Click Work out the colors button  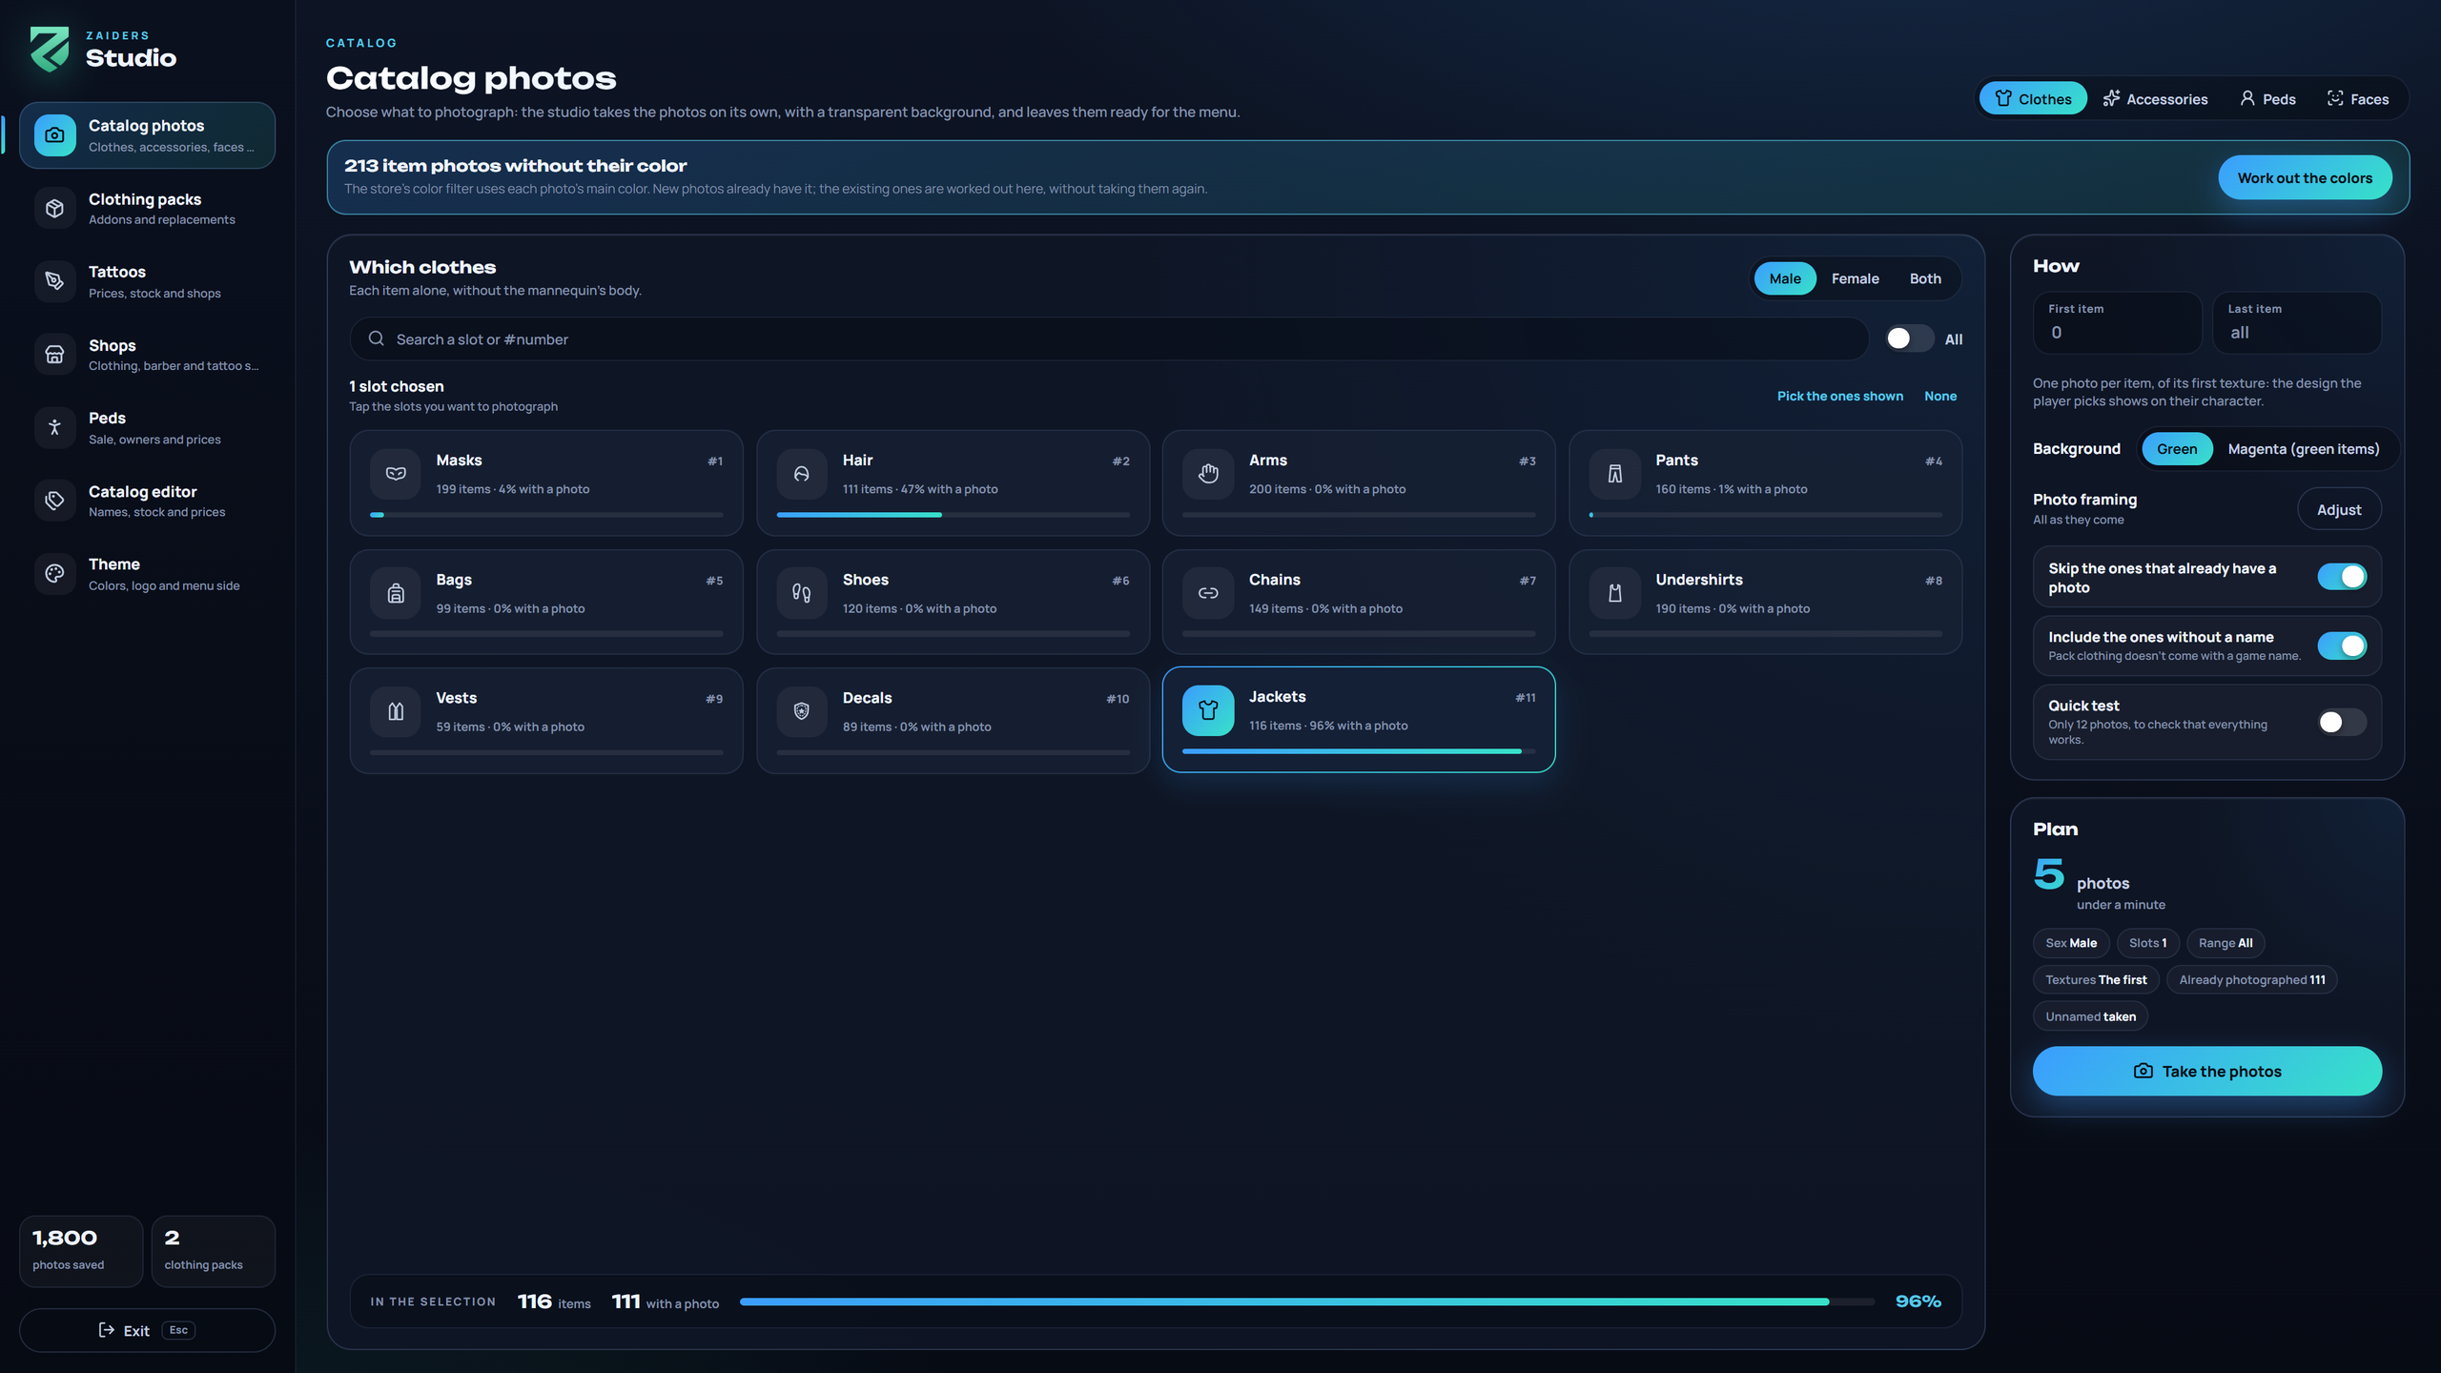(x=2305, y=178)
